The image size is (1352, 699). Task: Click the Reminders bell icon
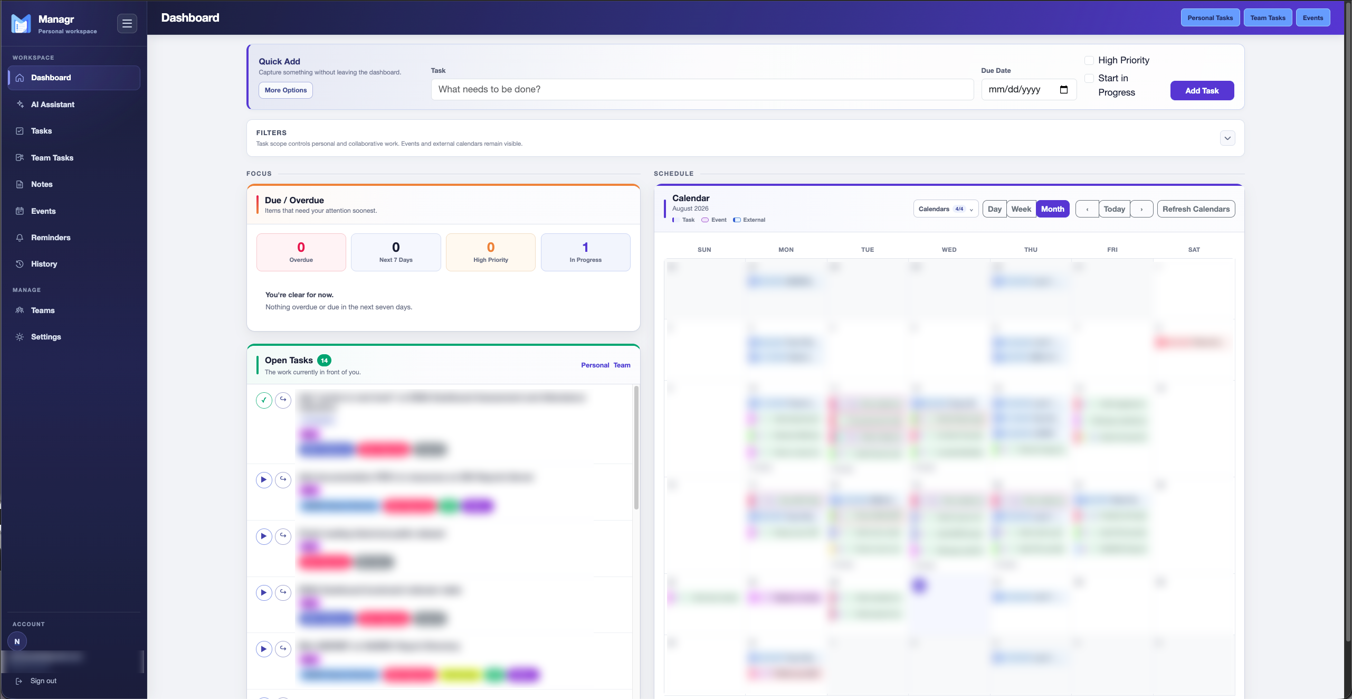pyautogui.click(x=20, y=238)
